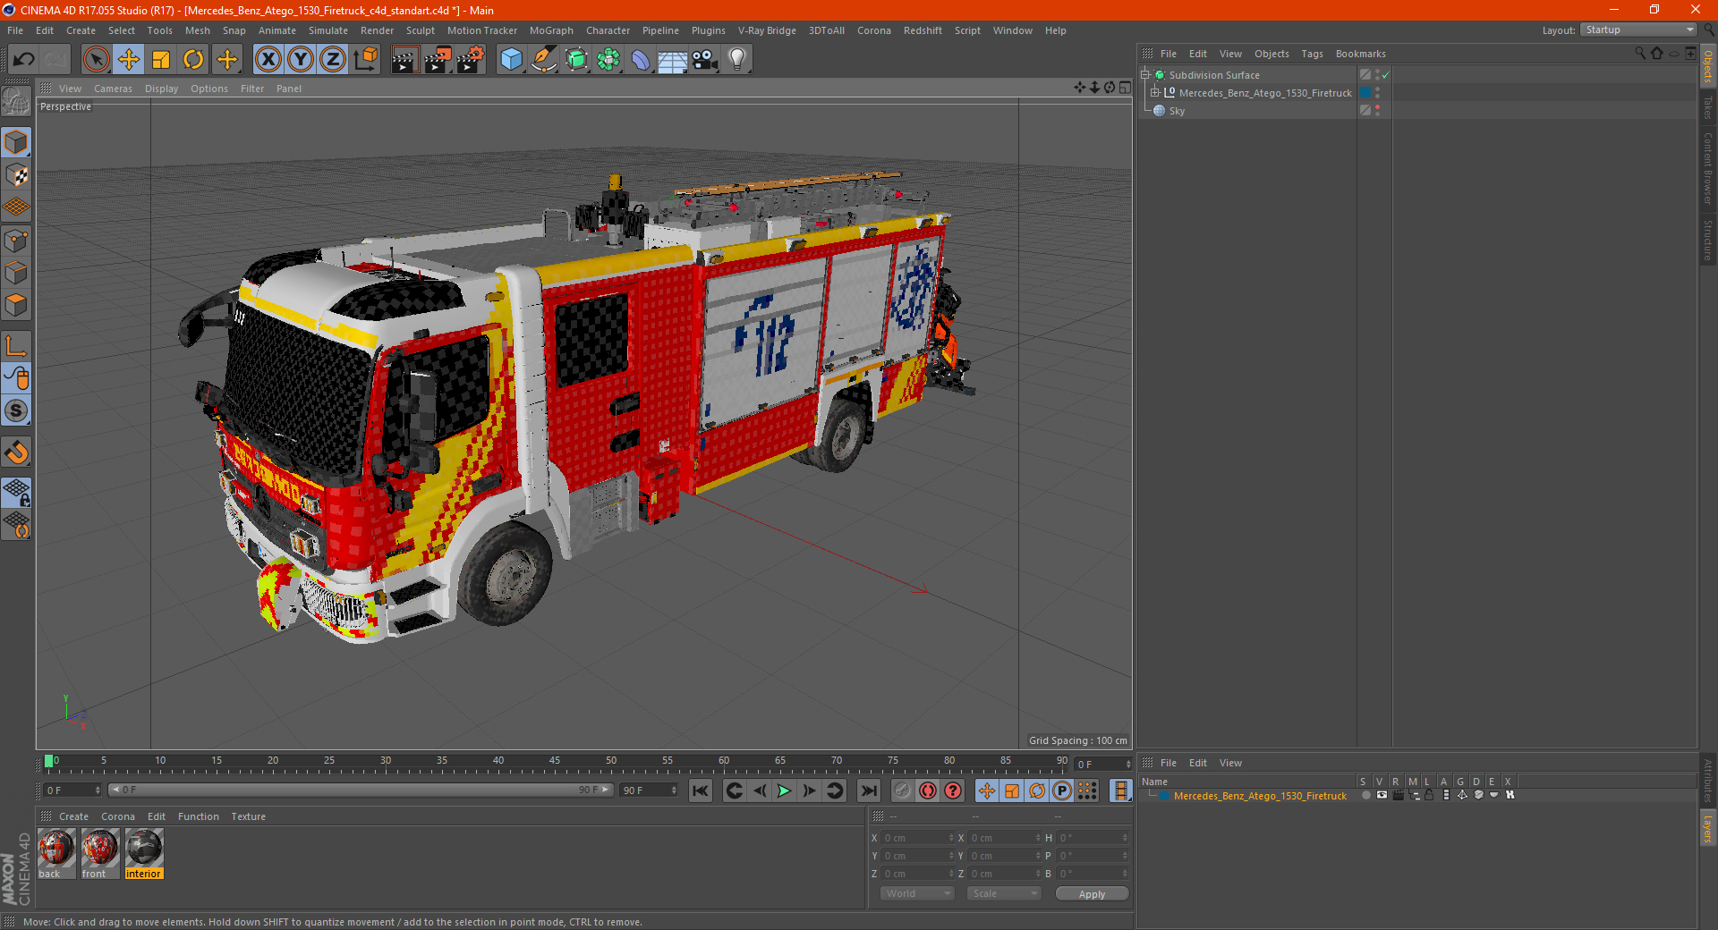Open the World coordinate dropdown

(x=917, y=893)
